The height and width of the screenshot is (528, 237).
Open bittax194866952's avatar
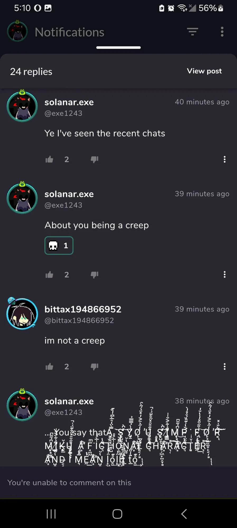(22, 313)
